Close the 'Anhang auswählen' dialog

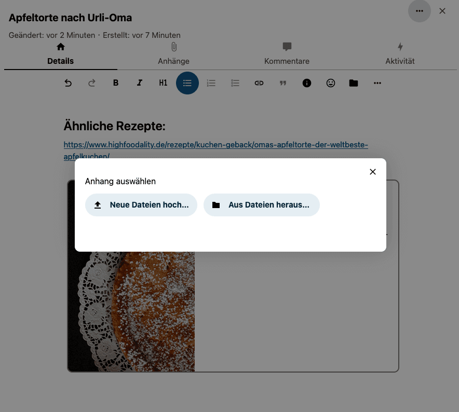click(372, 172)
